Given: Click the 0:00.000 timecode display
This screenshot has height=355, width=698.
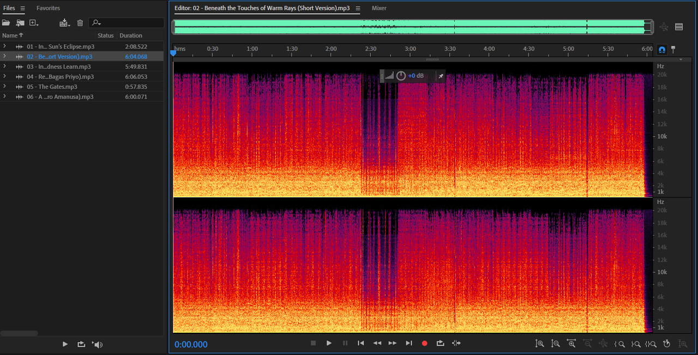Looking at the screenshot, I should tap(191, 345).
